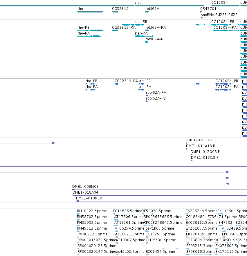Image resolution: width=247 pixels, height=256 pixels.
Task: Click the bs49a02.5prime EST label
Action: [x=130, y=252]
